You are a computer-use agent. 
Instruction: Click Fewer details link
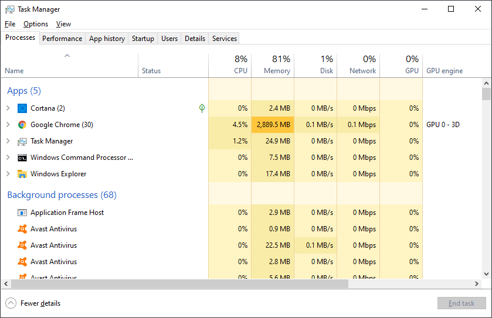click(x=40, y=303)
